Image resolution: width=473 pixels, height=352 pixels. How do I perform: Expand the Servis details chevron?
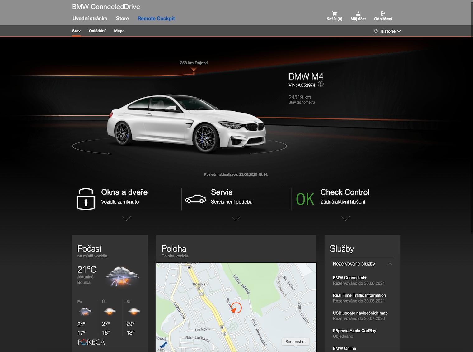point(236,219)
